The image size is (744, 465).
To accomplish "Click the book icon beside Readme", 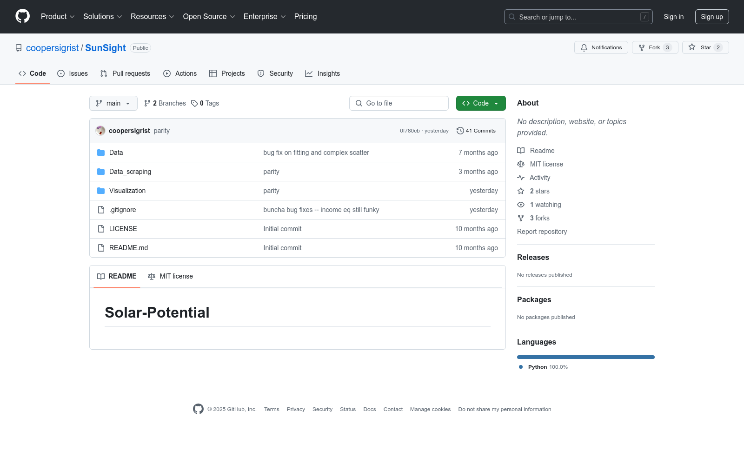I will click(521, 151).
